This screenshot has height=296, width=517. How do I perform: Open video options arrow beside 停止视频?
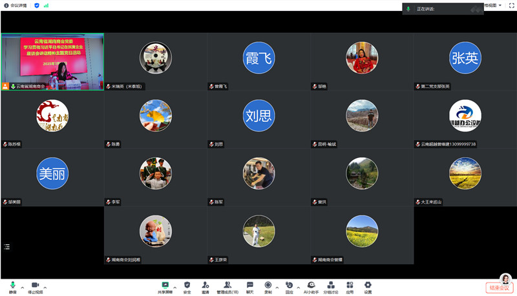47,287
